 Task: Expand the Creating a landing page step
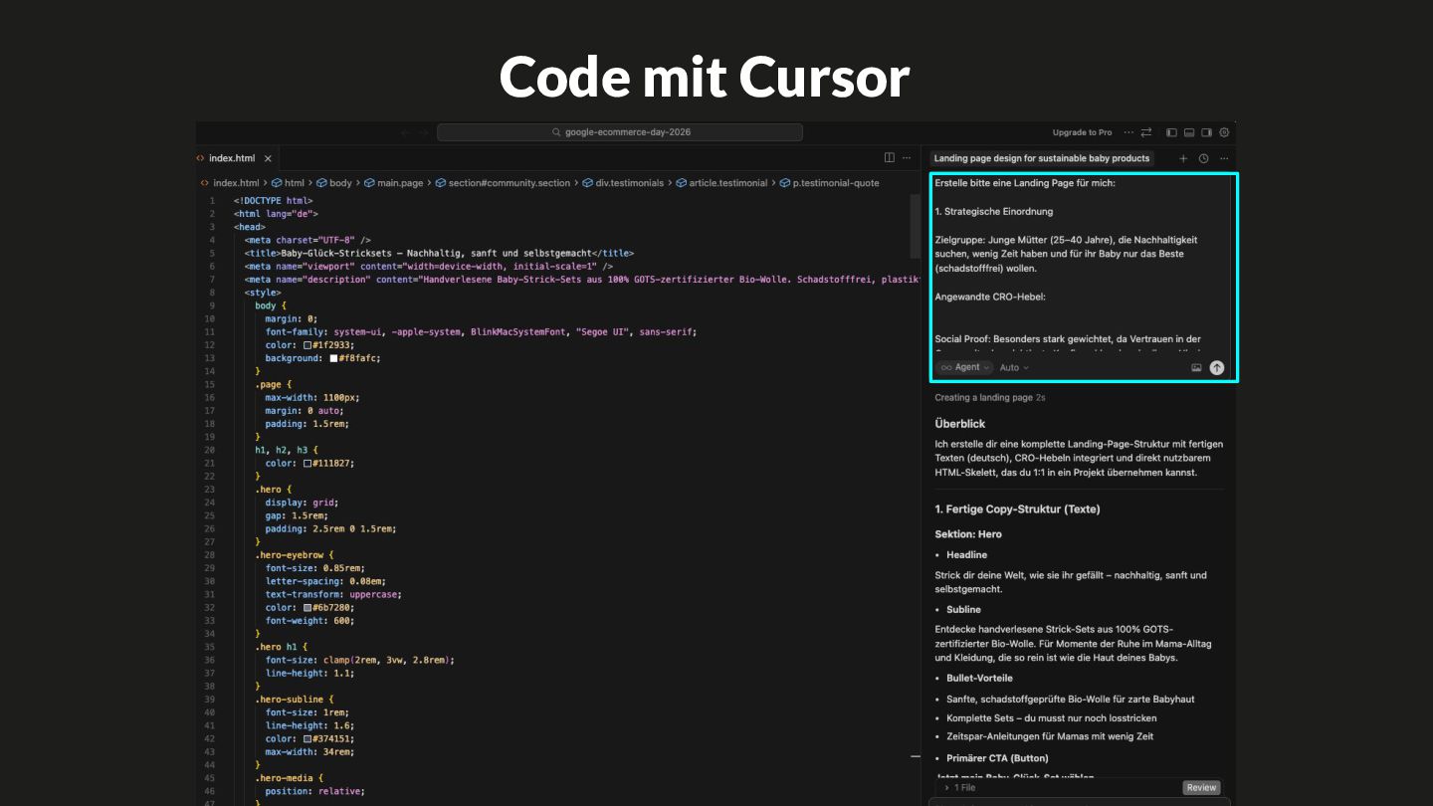(989, 398)
